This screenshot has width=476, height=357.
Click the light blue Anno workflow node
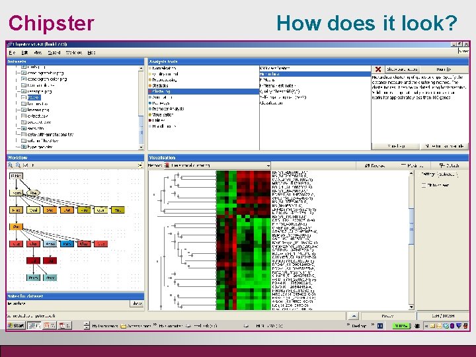tap(50, 243)
